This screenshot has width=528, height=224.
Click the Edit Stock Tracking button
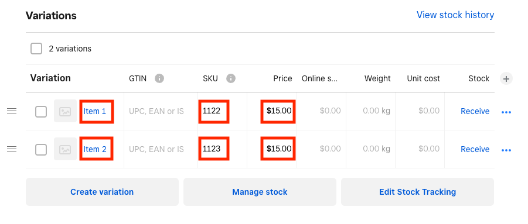click(x=418, y=192)
